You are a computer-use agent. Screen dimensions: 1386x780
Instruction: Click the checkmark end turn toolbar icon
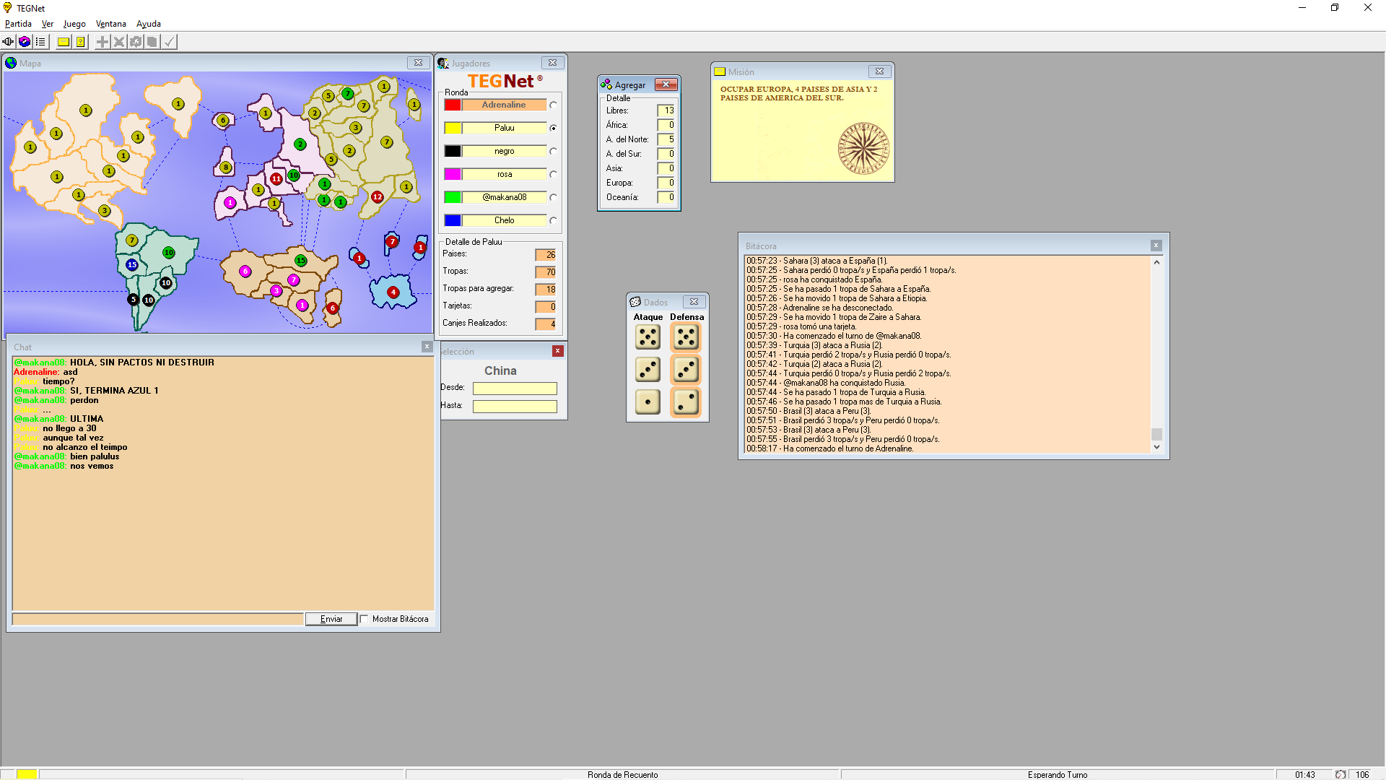169,42
